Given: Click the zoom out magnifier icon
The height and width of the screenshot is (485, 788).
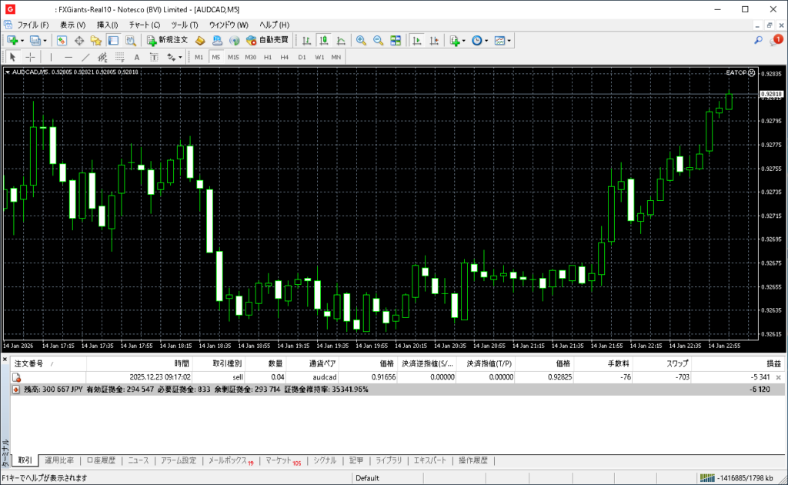Looking at the screenshot, I should (378, 40).
